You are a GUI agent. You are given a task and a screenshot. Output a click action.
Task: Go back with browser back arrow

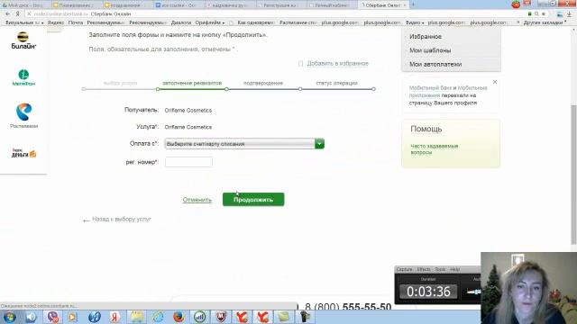coord(8,13)
